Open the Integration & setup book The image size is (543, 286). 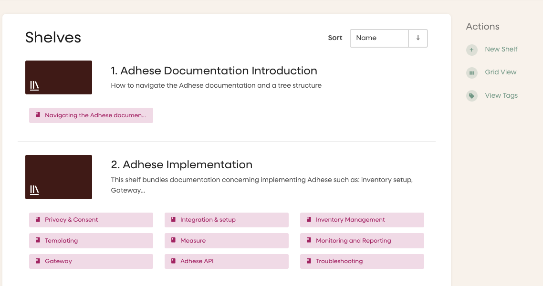pyautogui.click(x=208, y=220)
